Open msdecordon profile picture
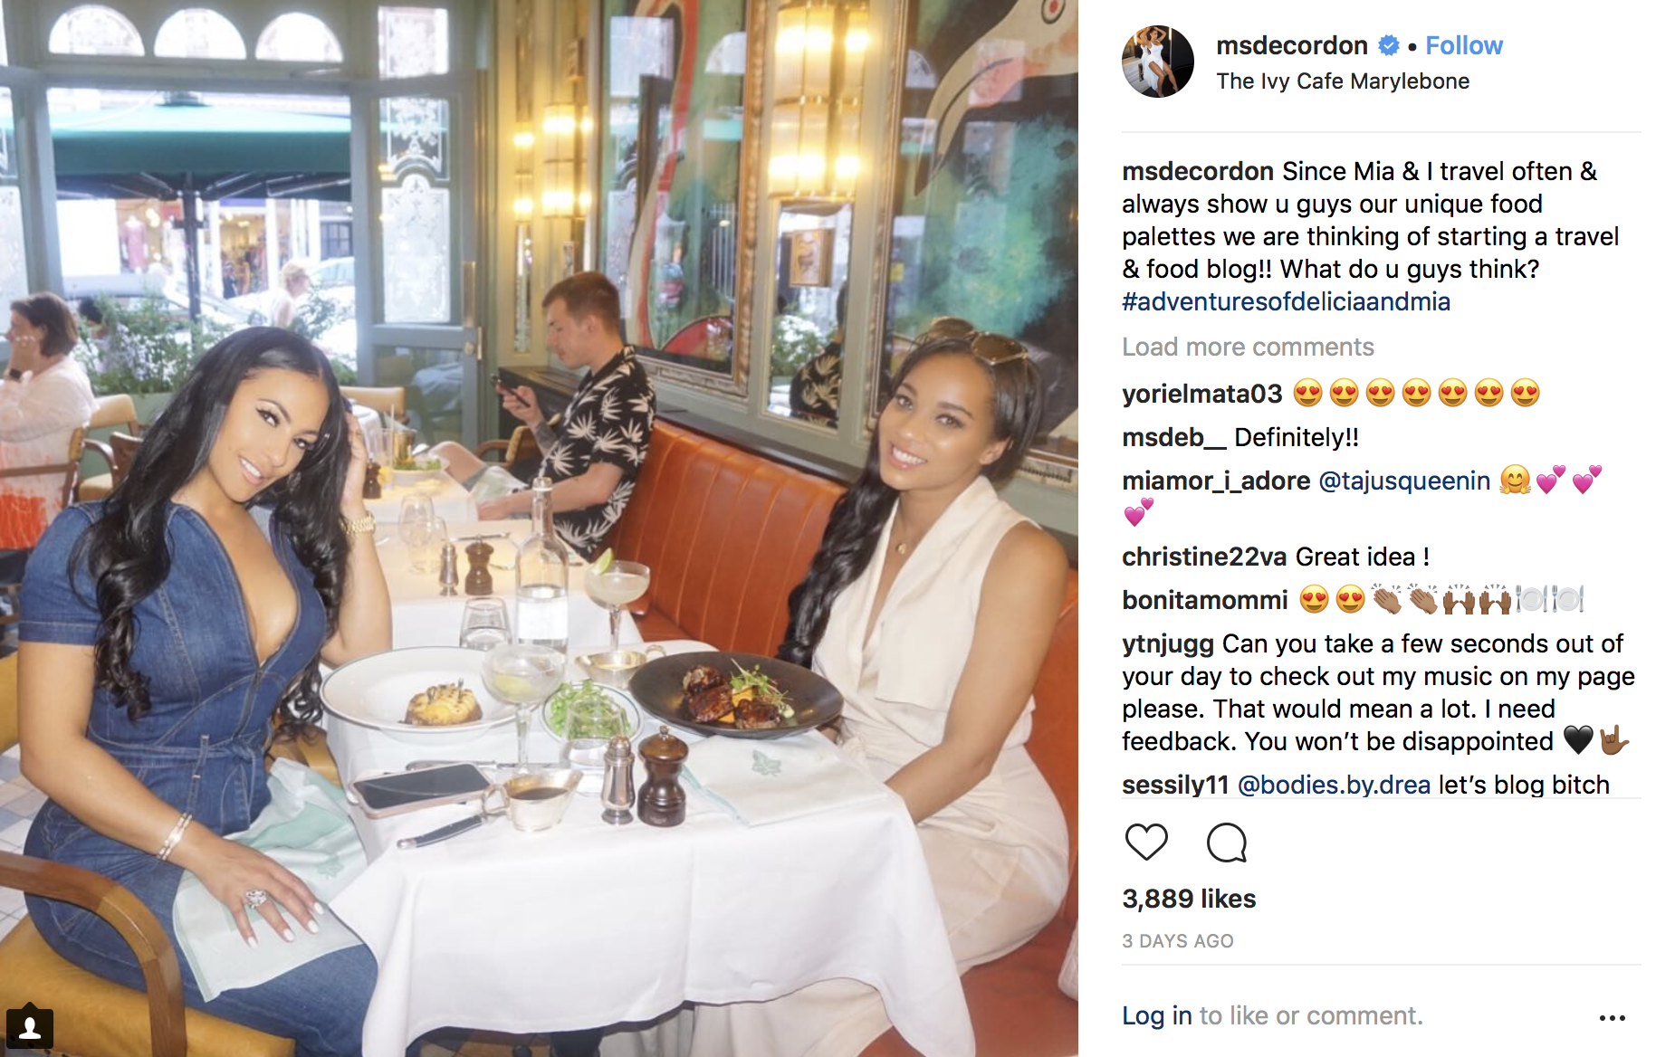 1158,62
